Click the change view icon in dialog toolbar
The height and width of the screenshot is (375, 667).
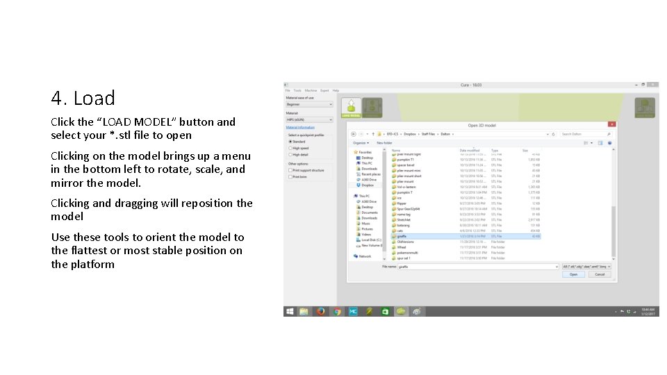(x=586, y=143)
